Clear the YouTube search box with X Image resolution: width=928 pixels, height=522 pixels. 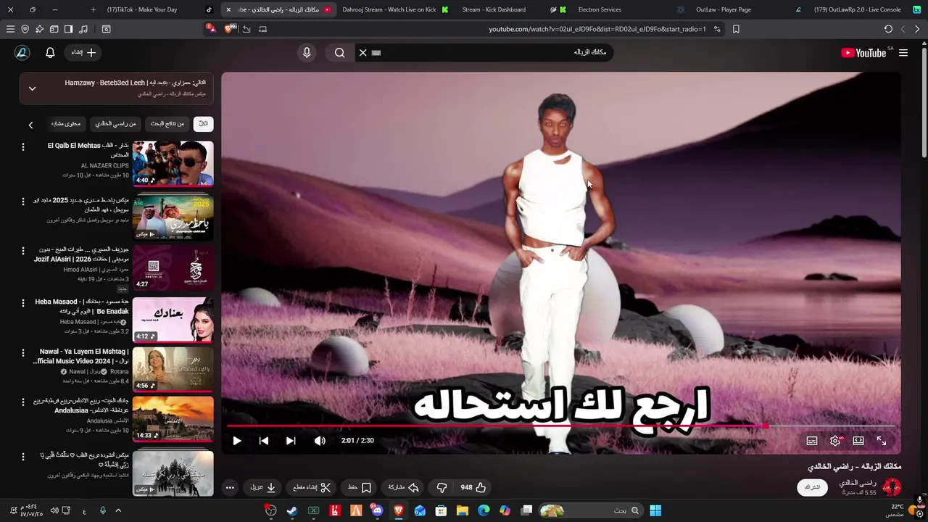363,52
